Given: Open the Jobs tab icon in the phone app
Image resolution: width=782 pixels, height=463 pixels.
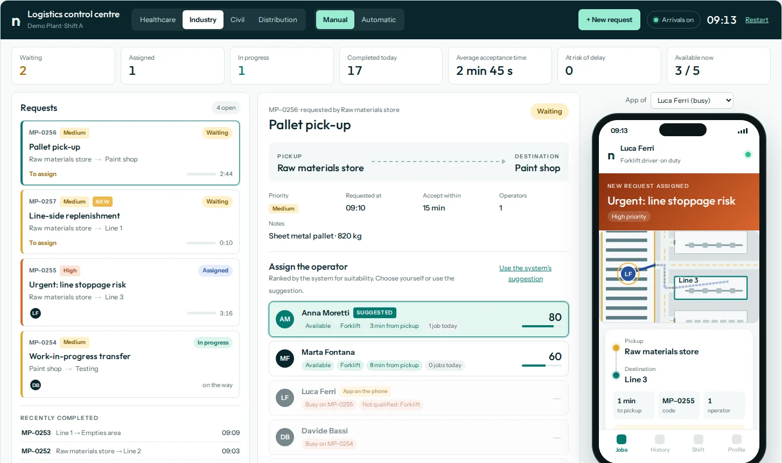Looking at the screenshot, I should pos(622,439).
